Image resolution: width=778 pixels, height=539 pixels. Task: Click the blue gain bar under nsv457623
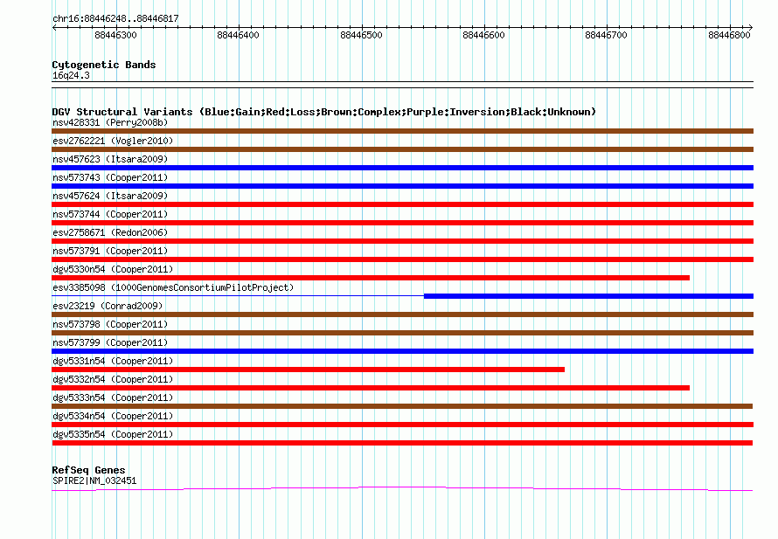pos(402,168)
